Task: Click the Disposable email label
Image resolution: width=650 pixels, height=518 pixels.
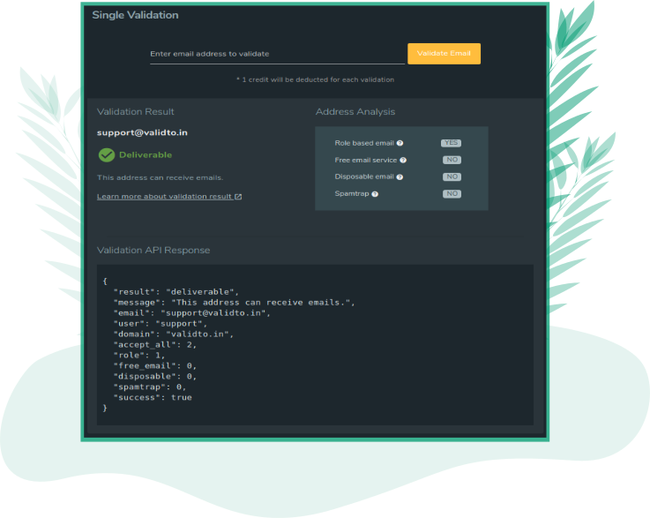Action: 364,176
